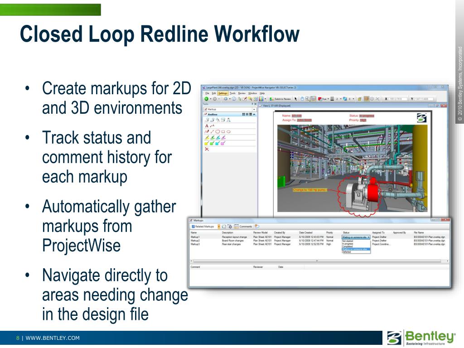Click the green Back navigation arrow
464x348 pixels.
[x=206, y=99]
